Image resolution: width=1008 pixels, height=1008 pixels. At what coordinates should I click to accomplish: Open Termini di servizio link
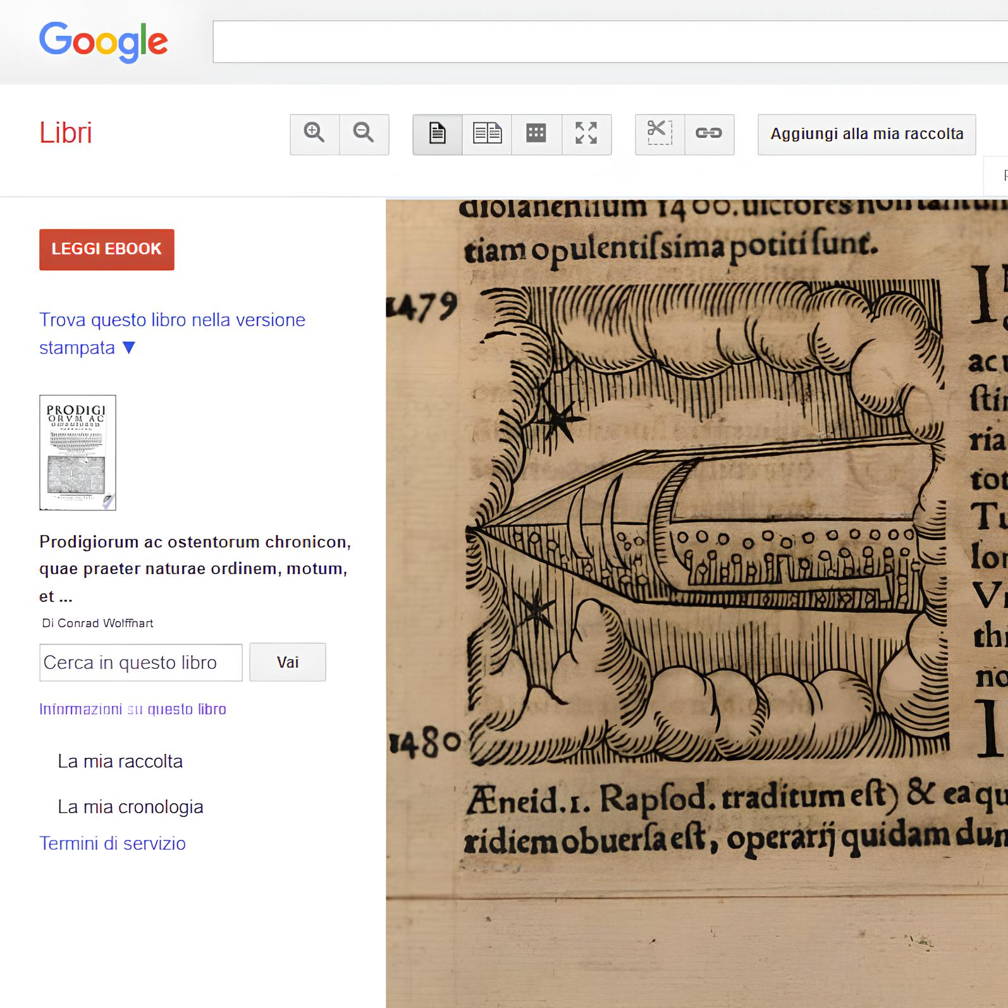click(113, 843)
